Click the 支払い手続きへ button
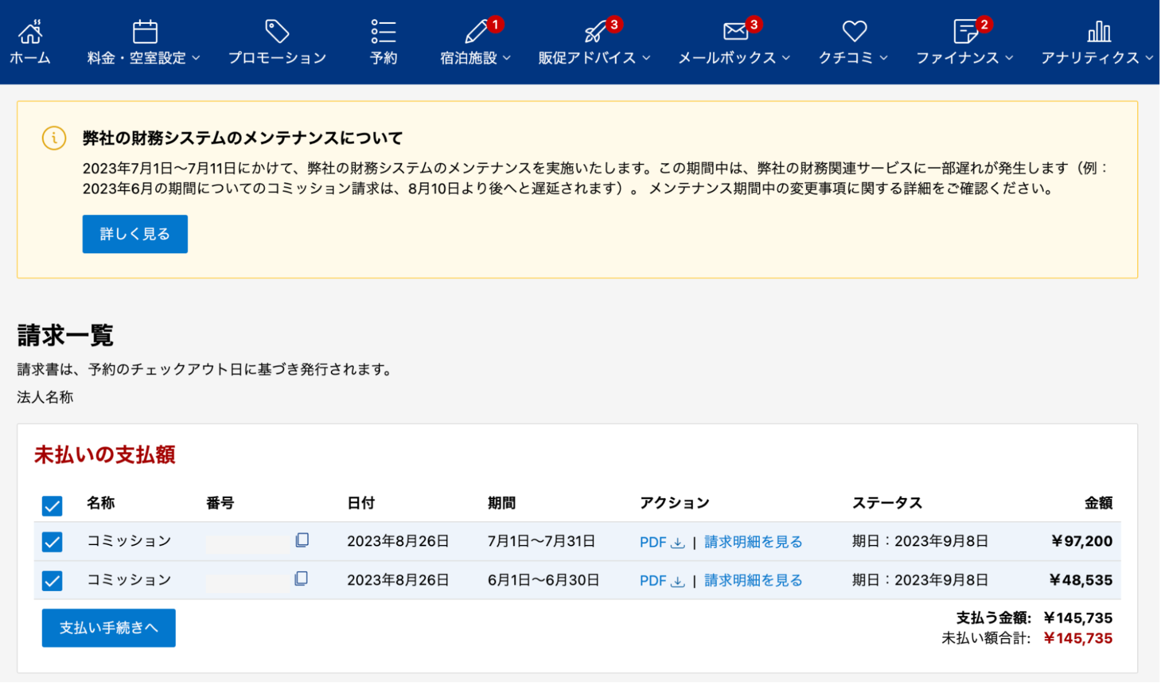 (109, 628)
